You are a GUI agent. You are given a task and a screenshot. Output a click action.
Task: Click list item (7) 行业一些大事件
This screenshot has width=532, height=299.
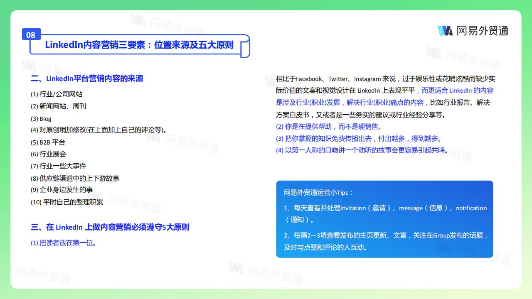tap(59, 166)
